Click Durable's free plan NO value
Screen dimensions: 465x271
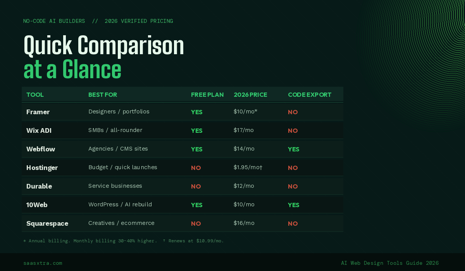(196, 187)
